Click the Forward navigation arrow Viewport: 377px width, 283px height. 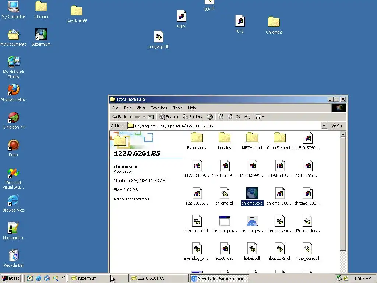click(137, 117)
